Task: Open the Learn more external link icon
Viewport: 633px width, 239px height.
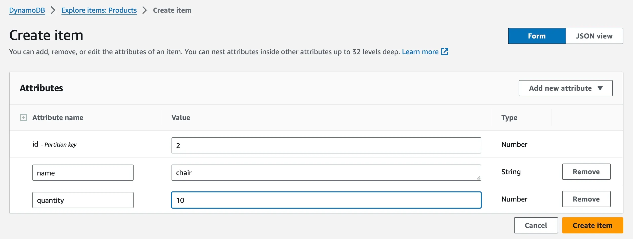Action: click(445, 52)
